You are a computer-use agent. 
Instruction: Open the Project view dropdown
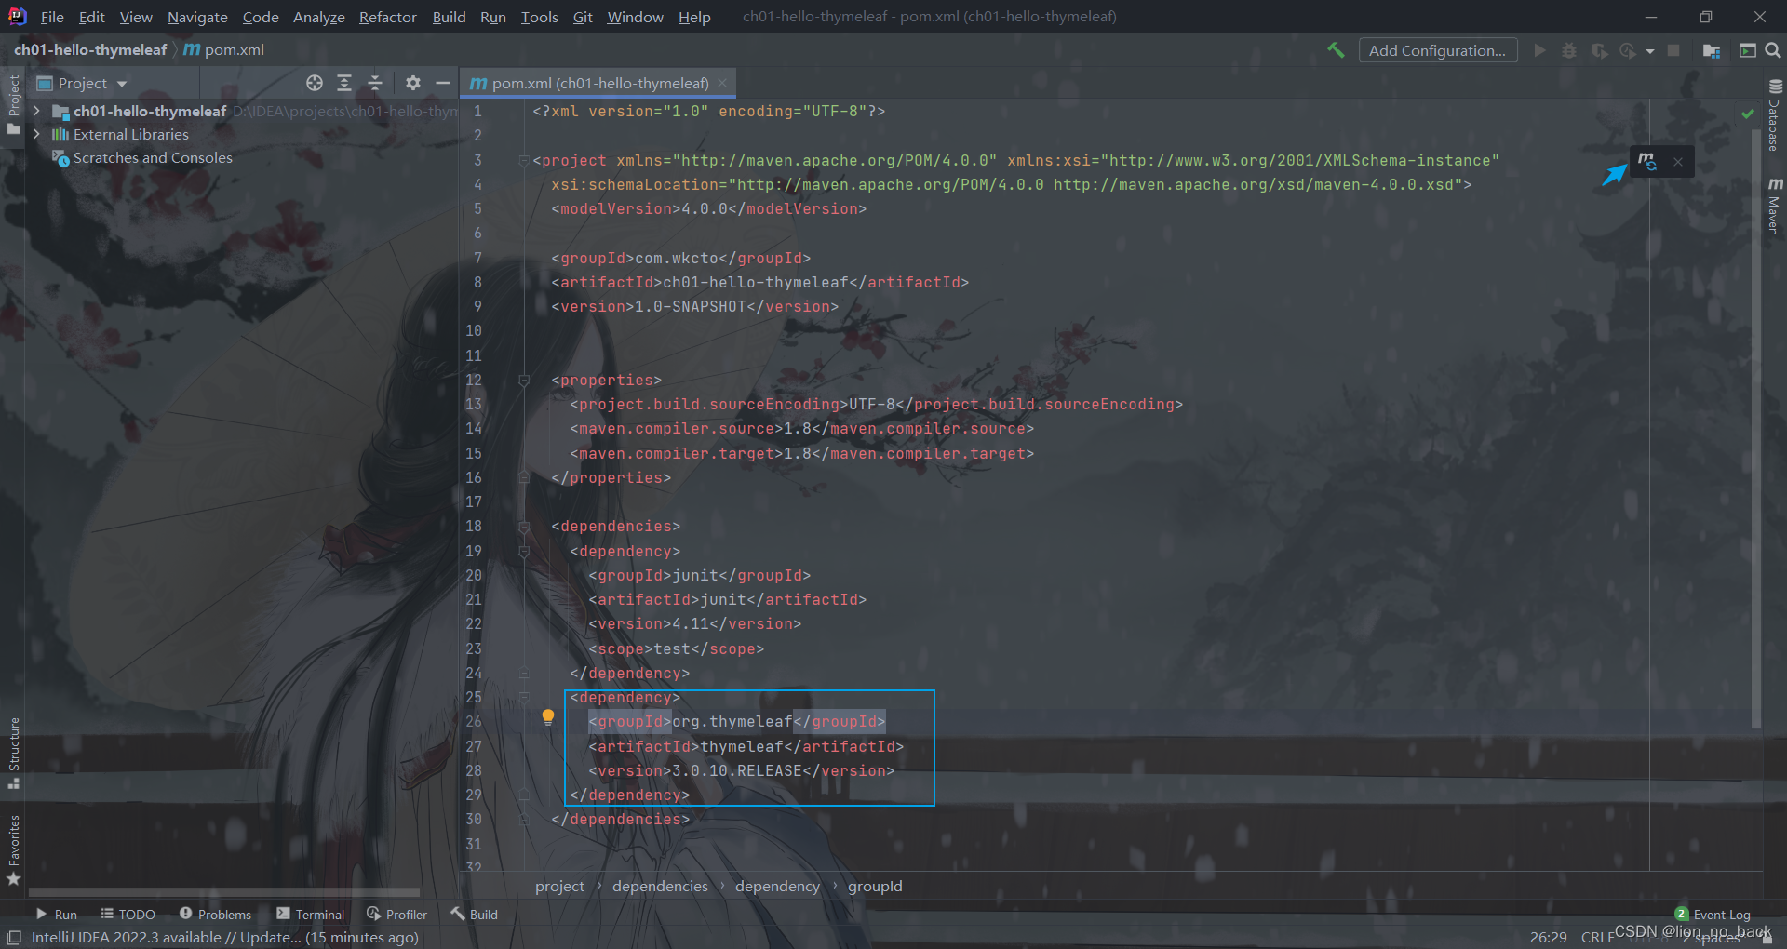tap(82, 83)
